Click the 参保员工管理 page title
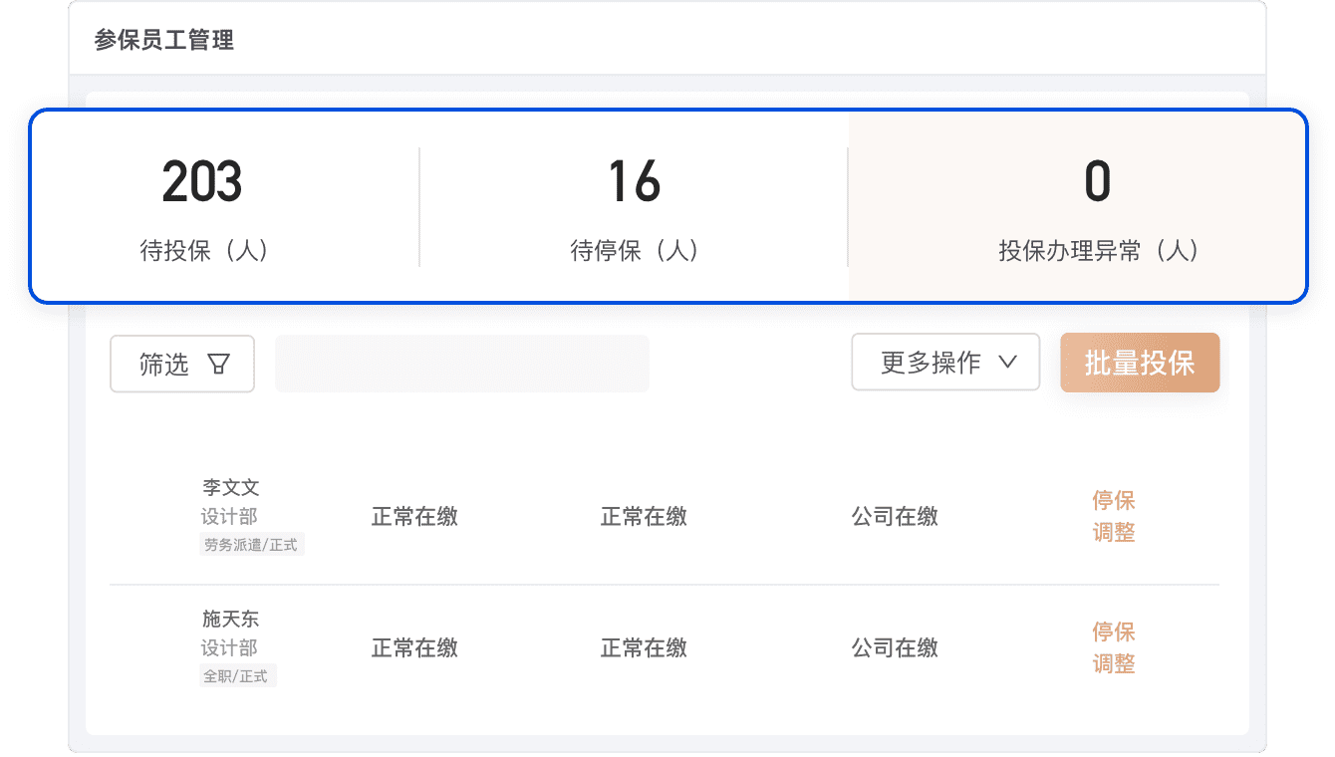Viewport: 1335px width, 757px height. (x=163, y=41)
